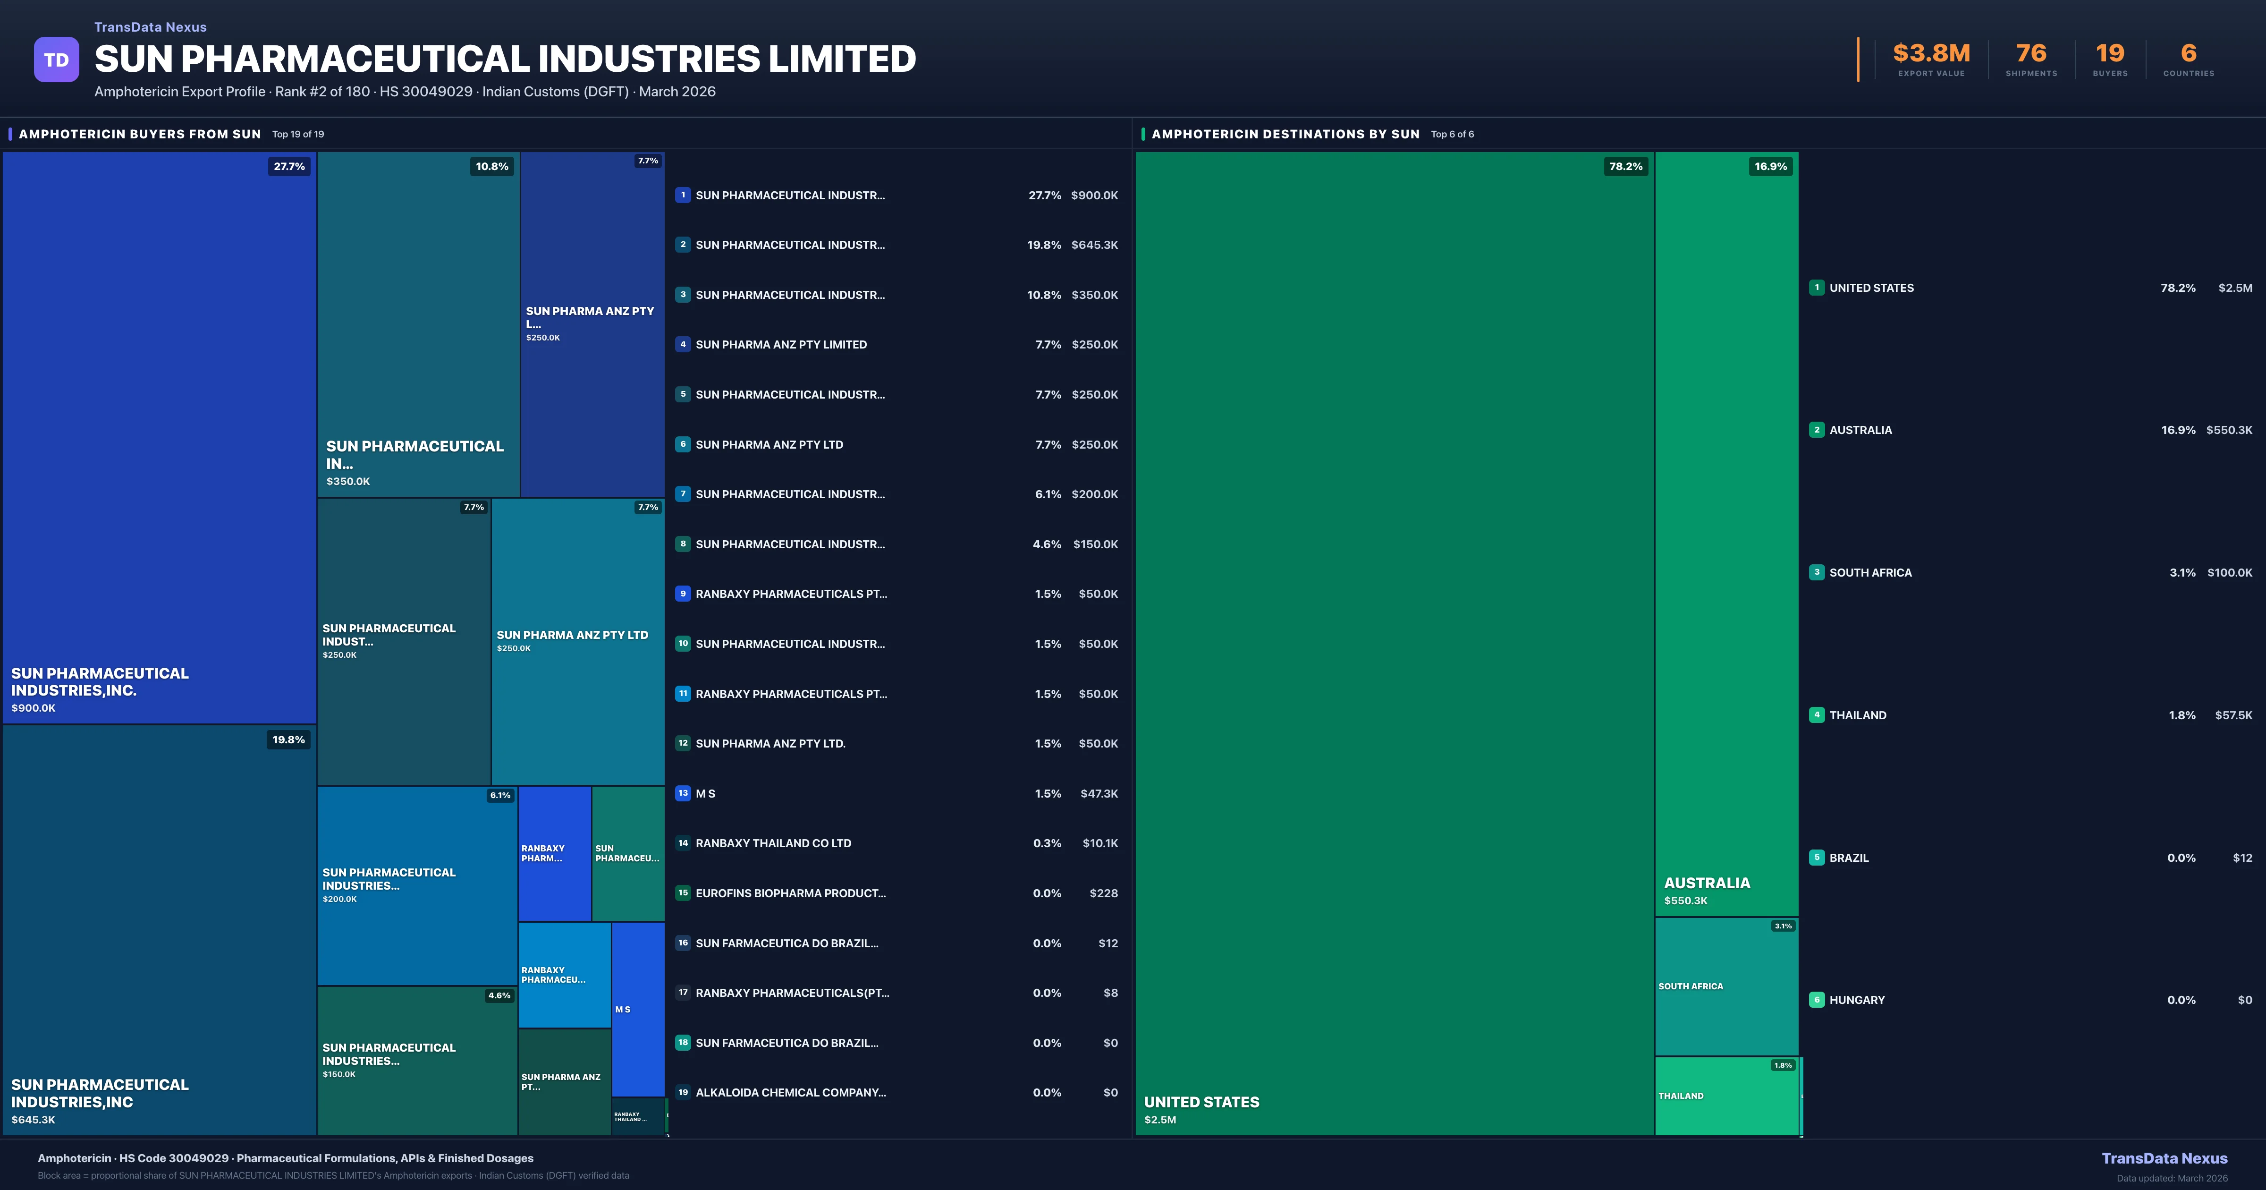Click rank 19 Alkaloida badge icon
This screenshot has width=2266, height=1190.
pyautogui.click(x=683, y=1092)
